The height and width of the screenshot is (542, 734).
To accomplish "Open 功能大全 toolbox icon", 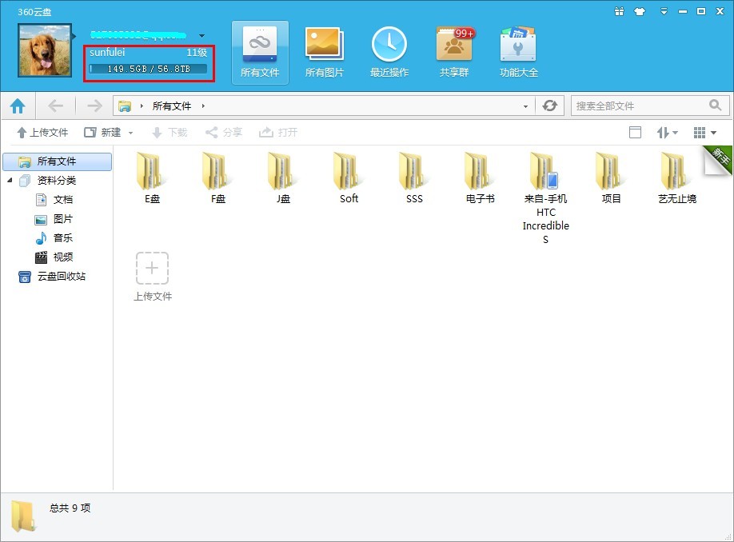I will point(518,53).
